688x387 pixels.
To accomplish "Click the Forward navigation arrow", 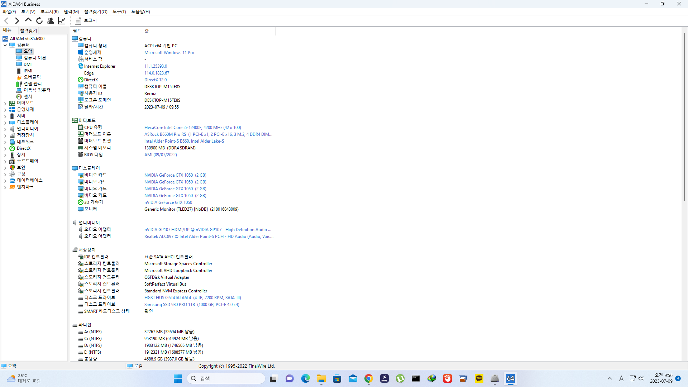I will [x=17, y=21].
